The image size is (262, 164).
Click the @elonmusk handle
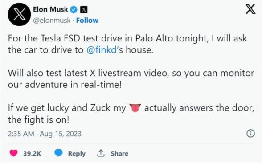pyautogui.click(x=52, y=20)
